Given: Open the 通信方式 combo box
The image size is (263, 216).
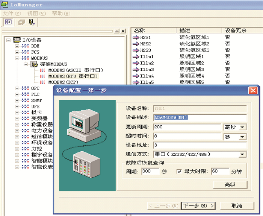Looking at the screenshot, I should [242, 154].
